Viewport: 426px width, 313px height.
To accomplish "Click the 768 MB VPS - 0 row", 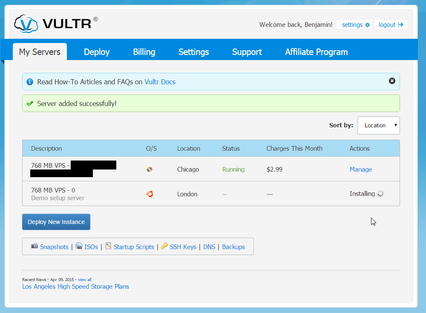I will (x=211, y=194).
